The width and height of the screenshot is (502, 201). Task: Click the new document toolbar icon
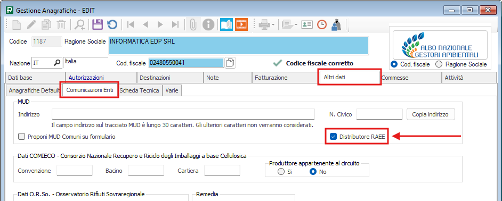click(17, 24)
